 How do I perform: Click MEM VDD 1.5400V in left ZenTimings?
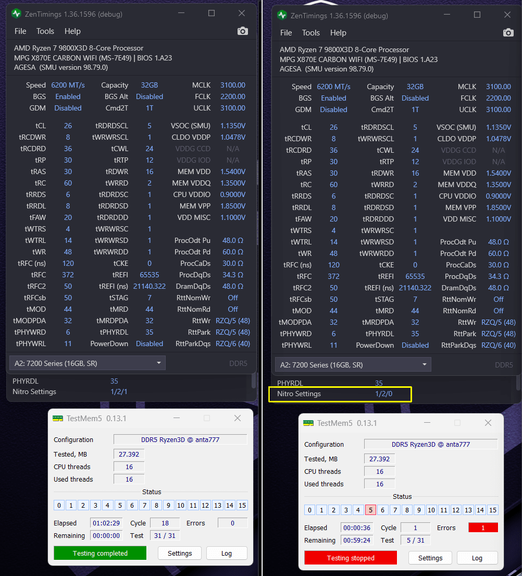(233, 171)
